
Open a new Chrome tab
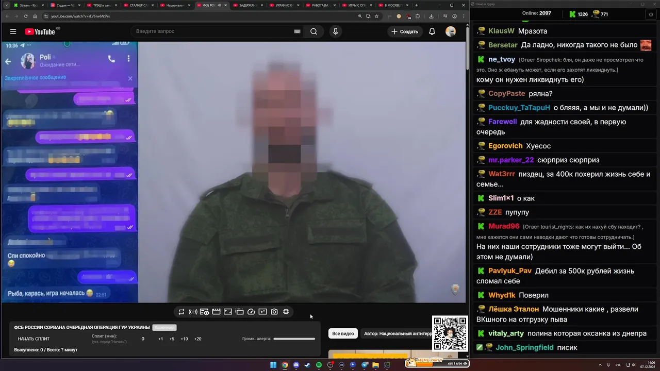[x=417, y=5]
